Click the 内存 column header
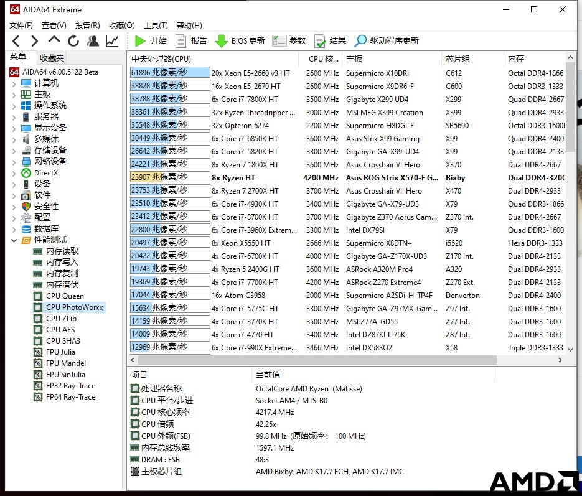The height and width of the screenshot is (496, 582). click(x=535, y=58)
